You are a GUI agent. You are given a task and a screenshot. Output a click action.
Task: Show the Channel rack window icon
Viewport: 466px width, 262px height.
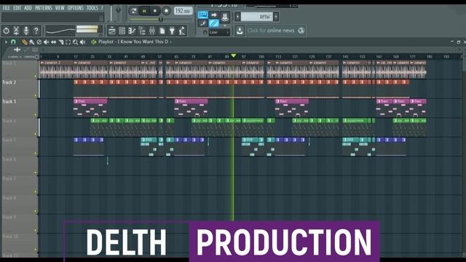point(122,31)
